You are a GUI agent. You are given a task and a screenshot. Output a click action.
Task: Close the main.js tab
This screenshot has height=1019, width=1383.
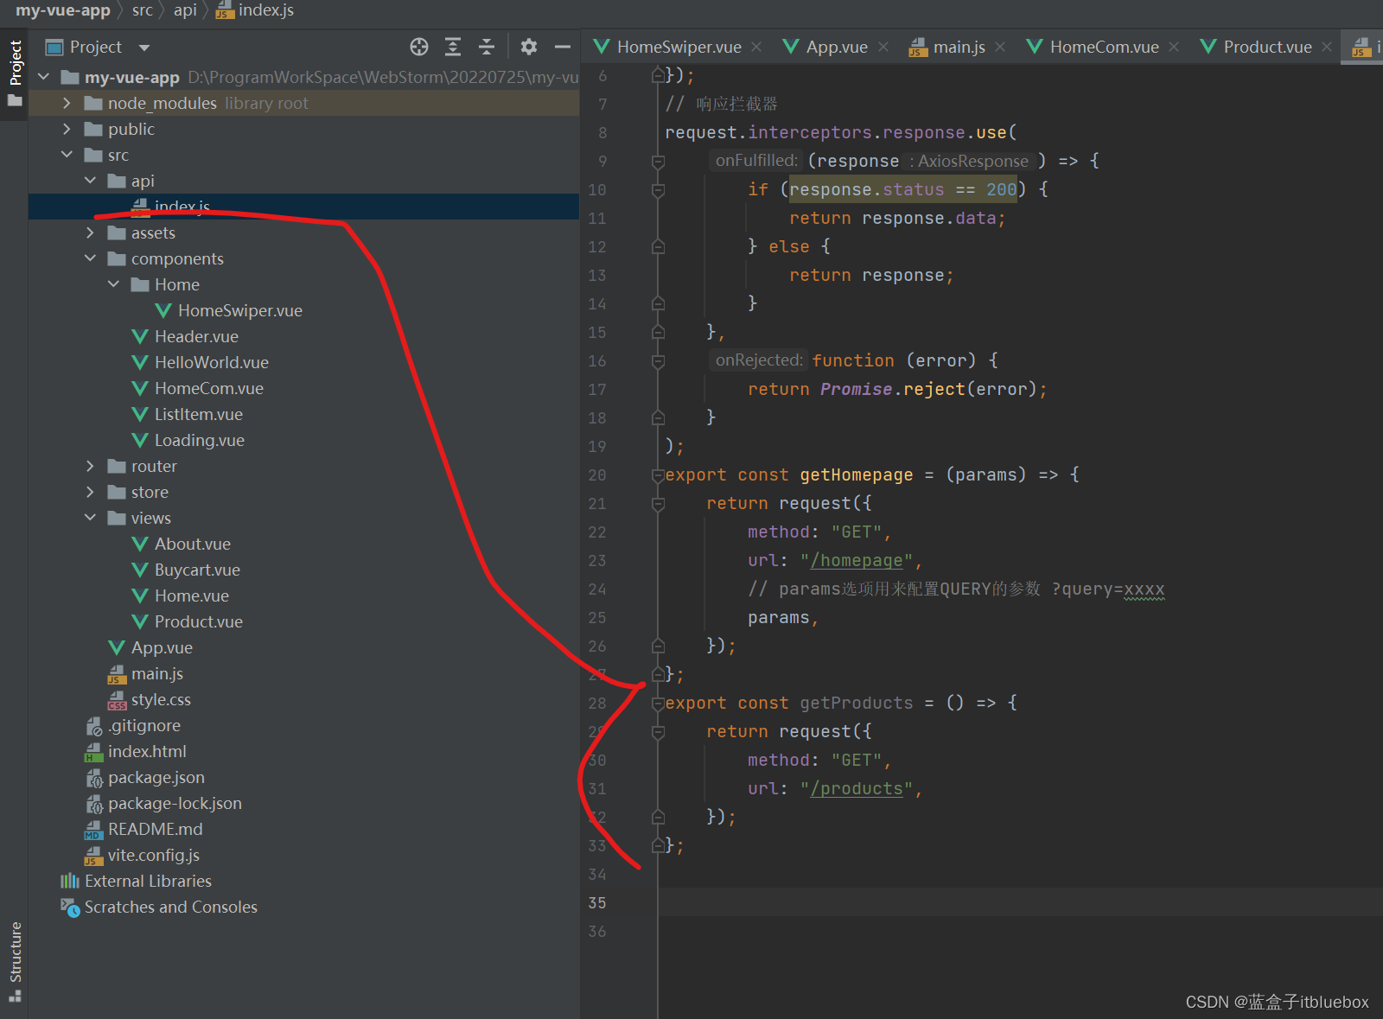[x=1000, y=47]
